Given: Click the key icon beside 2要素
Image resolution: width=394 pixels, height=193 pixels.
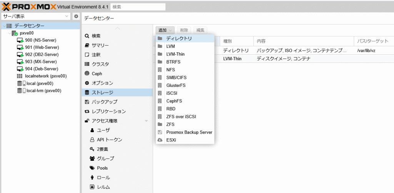Looking at the screenshot, I should (x=92, y=149).
